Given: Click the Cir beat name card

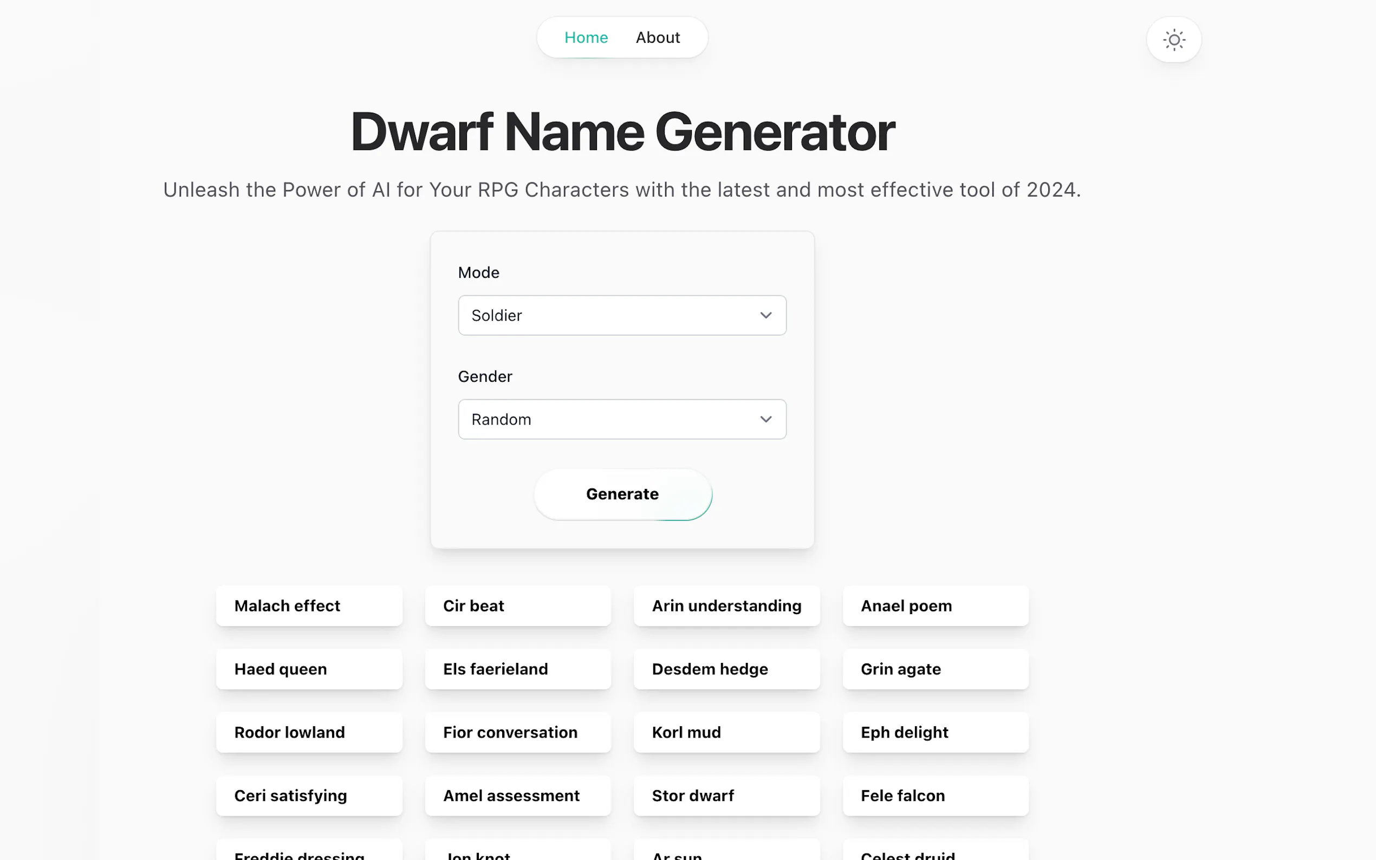Looking at the screenshot, I should [x=518, y=606].
